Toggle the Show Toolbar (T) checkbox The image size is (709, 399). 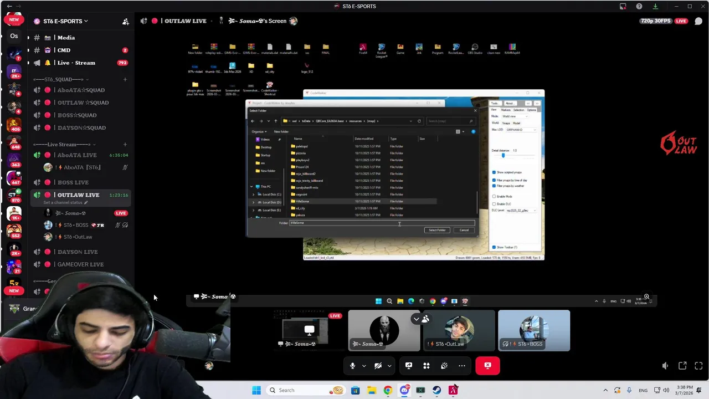click(x=494, y=247)
